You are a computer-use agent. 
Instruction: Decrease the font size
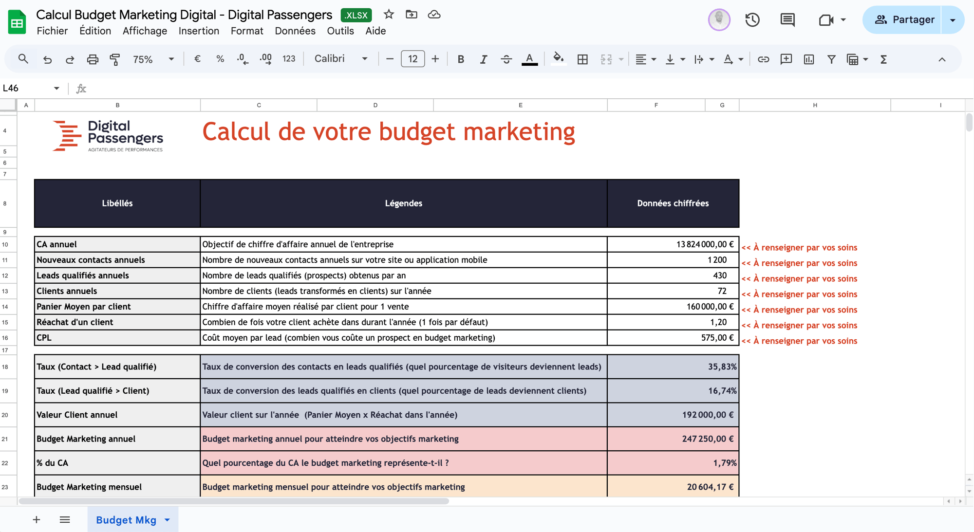390,59
